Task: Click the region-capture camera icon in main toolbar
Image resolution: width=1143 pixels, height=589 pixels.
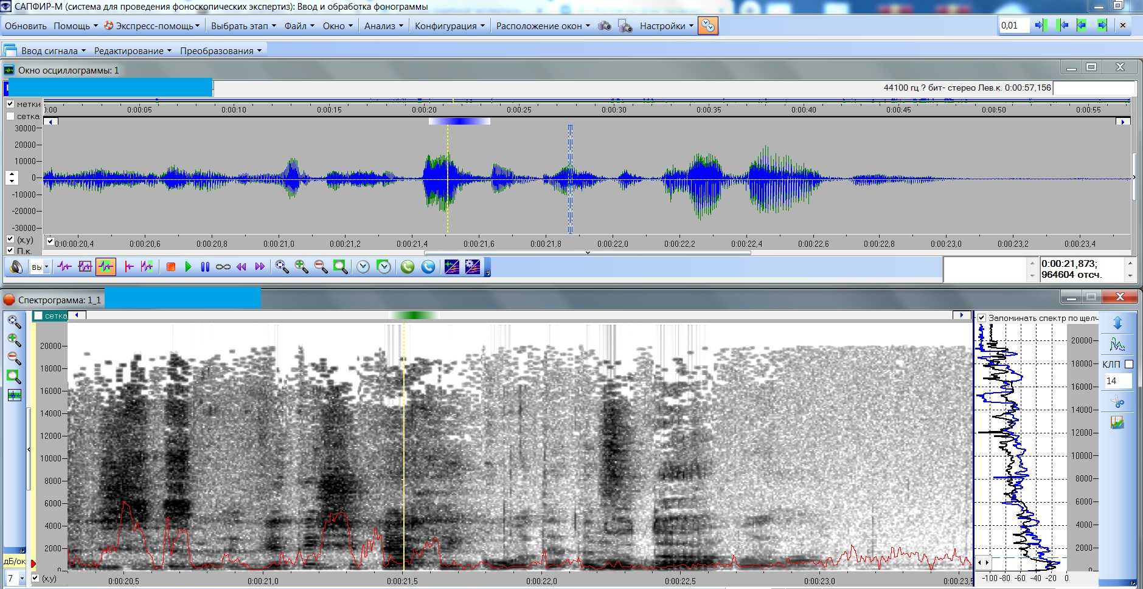Action: [x=625, y=26]
